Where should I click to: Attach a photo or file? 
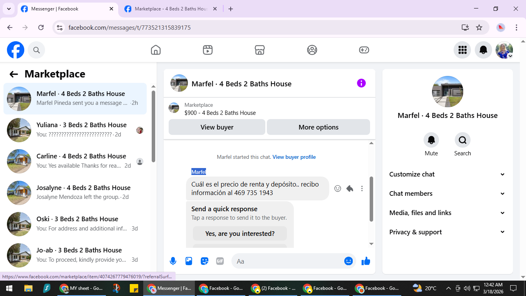(189, 261)
